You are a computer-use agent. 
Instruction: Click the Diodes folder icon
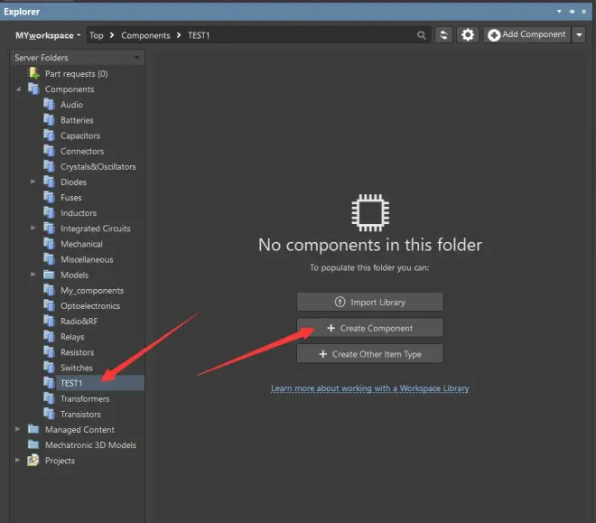coord(49,182)
